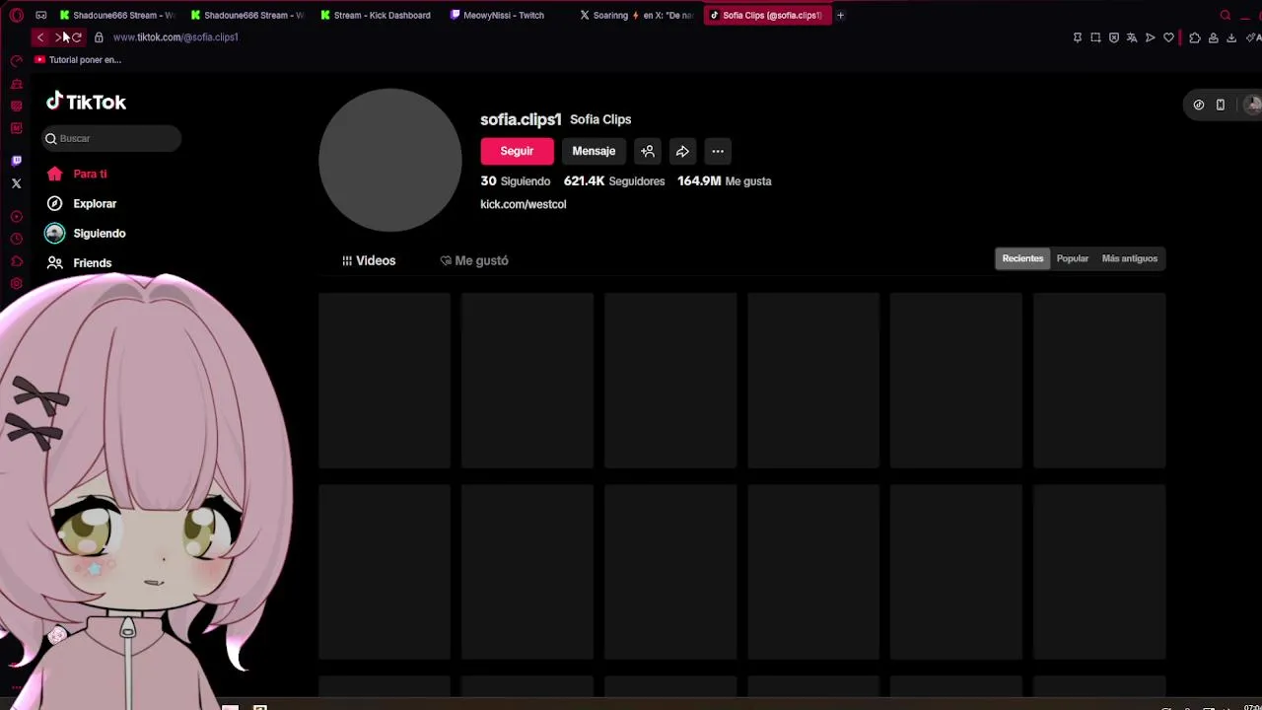Go to Siguiendo in sidebar
This screenshot has width=1262, height=710.
coord(86,233)
